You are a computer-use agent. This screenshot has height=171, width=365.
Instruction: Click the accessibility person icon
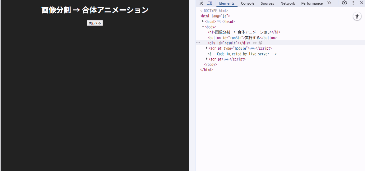(x=357, y=16)
